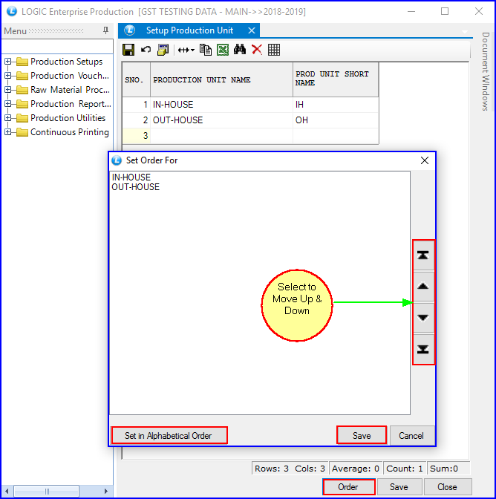This screenshot has height=499, width=496.
Task: Click the binoculars find icon
Action: point(240,49)
